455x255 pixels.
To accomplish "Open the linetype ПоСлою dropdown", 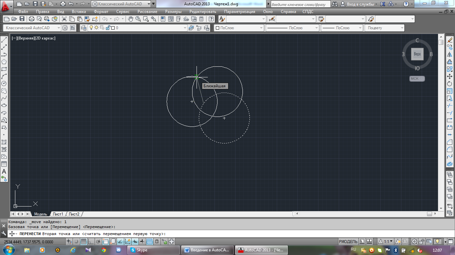I will [293, 28].
